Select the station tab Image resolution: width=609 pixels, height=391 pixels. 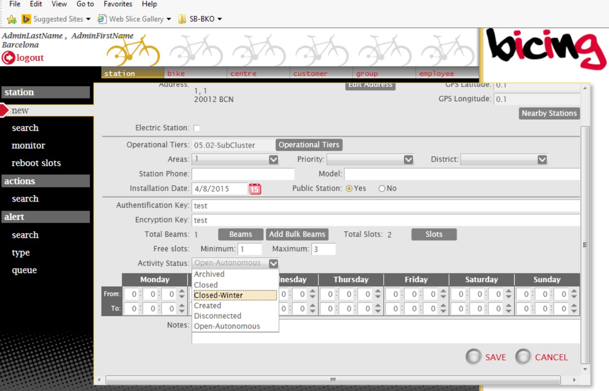[x=133, y=73]
